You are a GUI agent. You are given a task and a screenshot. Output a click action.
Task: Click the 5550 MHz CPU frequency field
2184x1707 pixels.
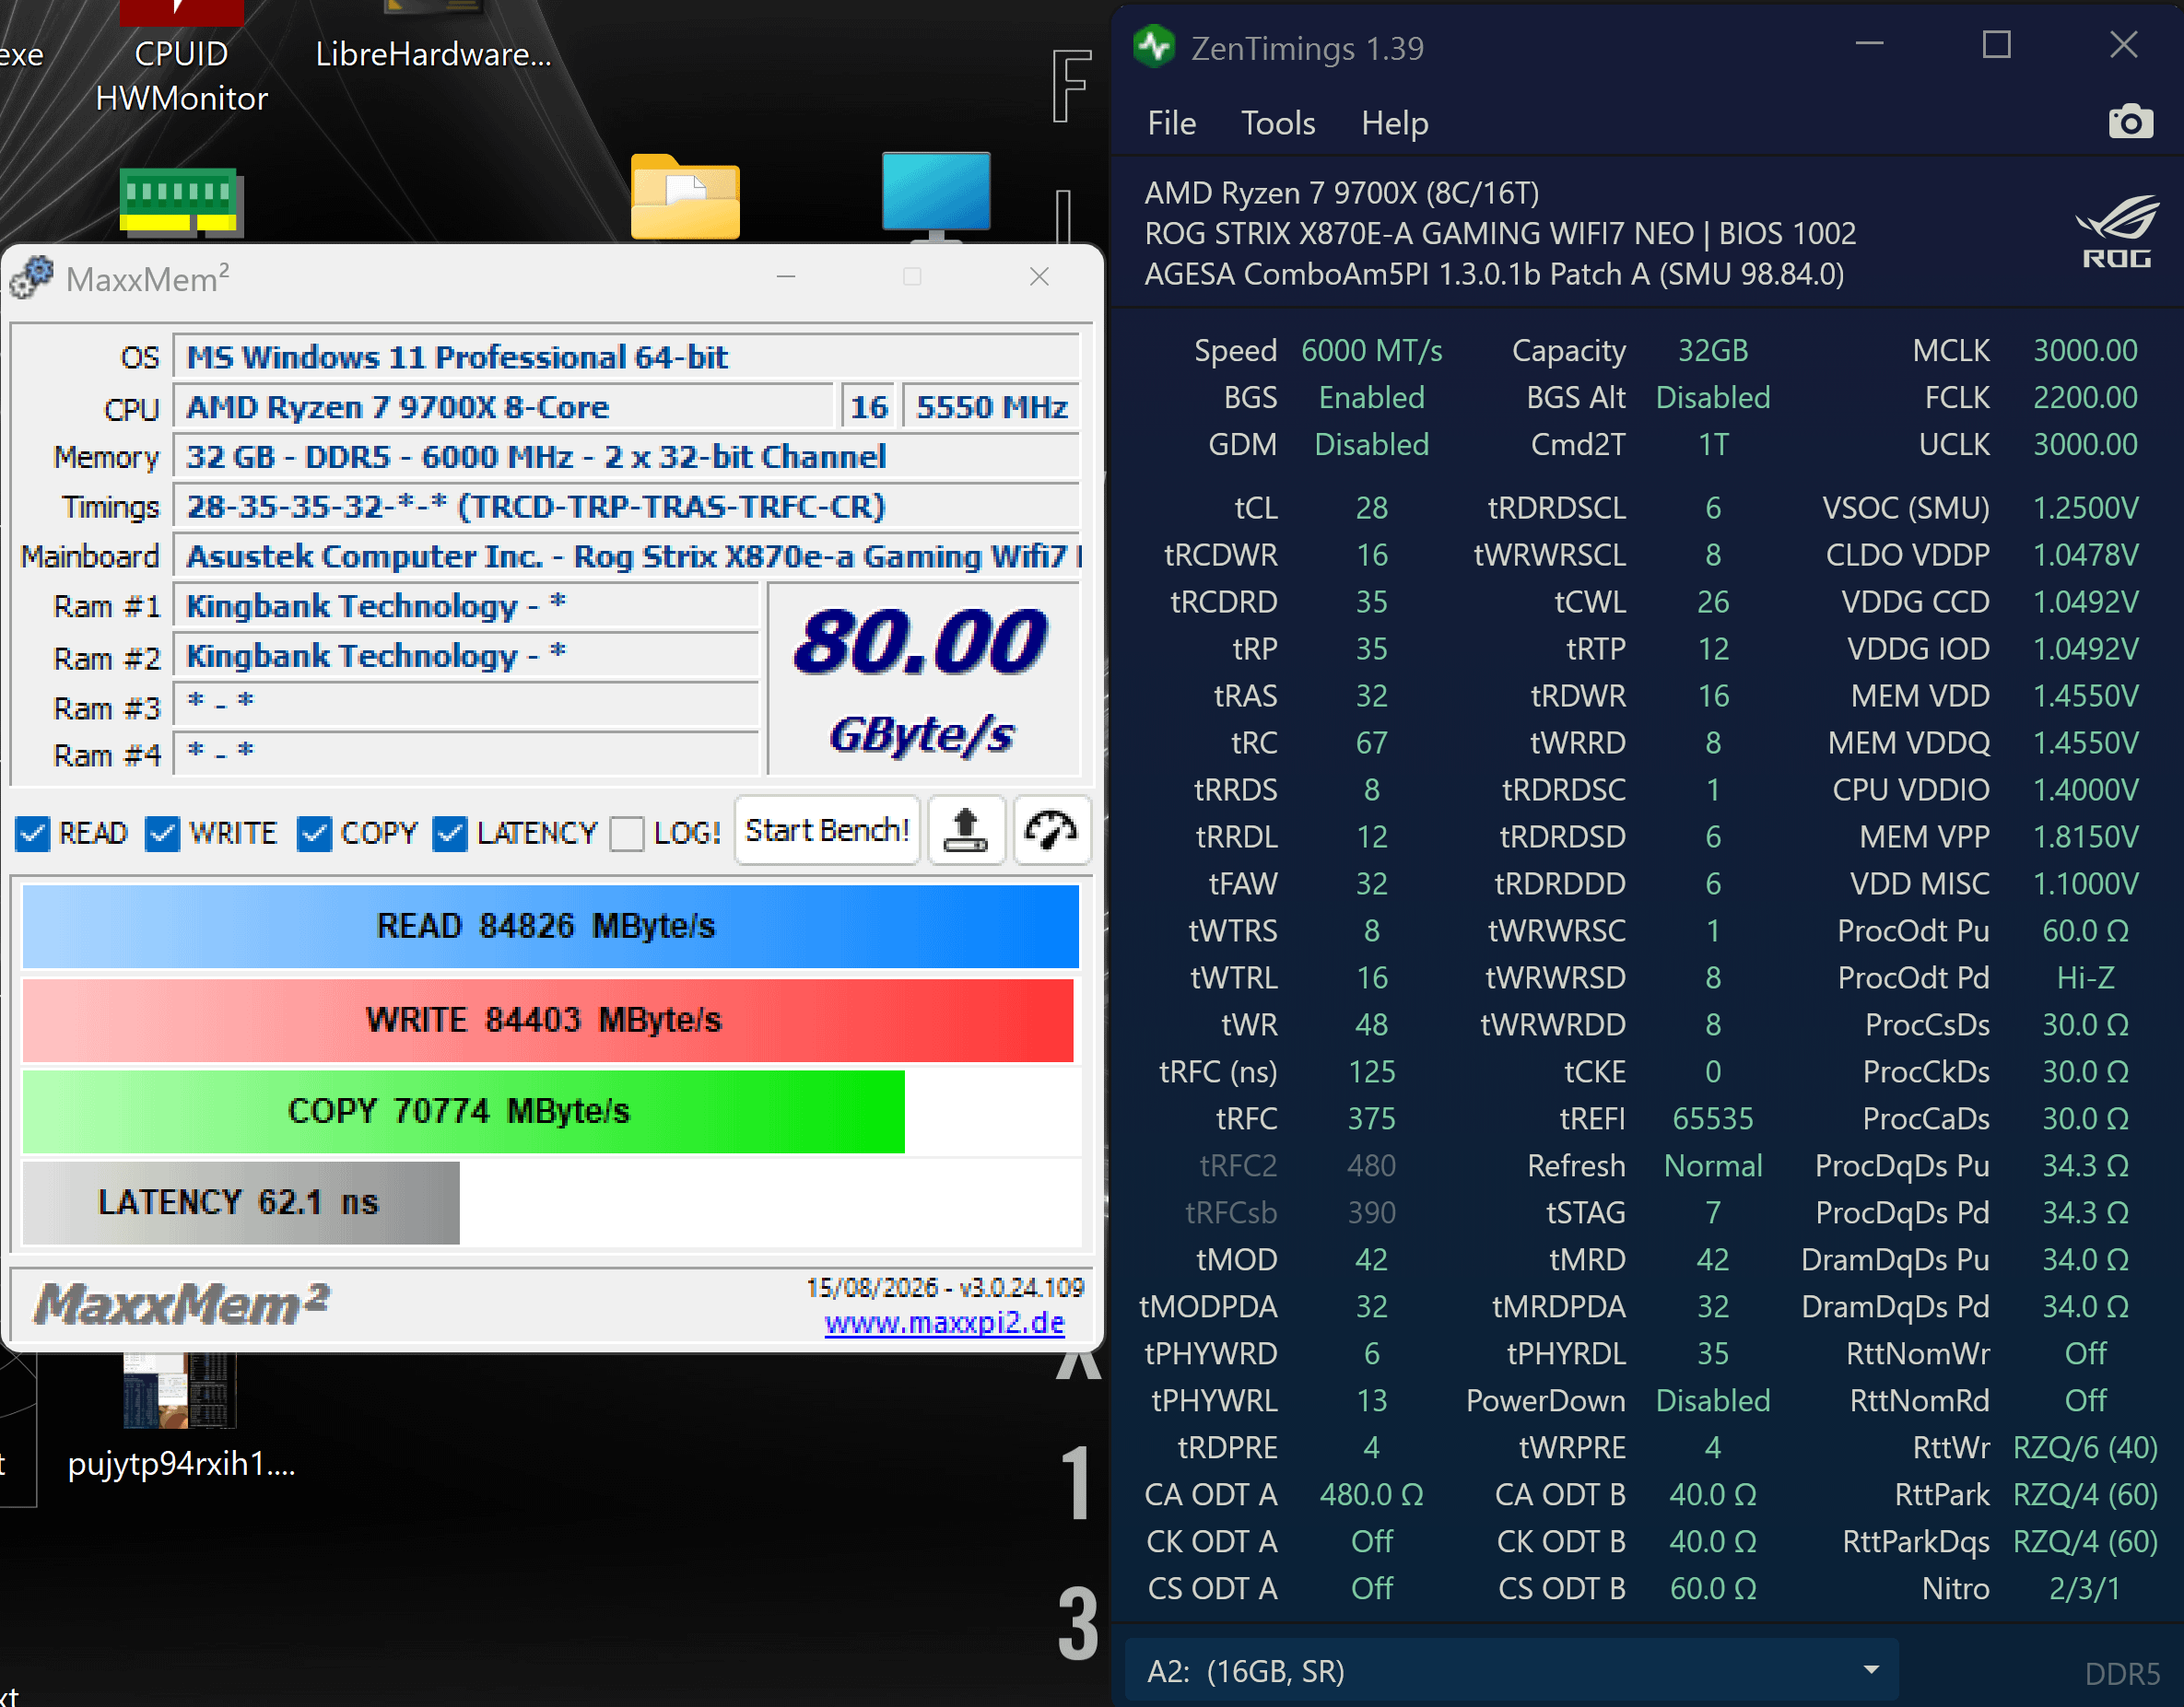click(991, 407)
